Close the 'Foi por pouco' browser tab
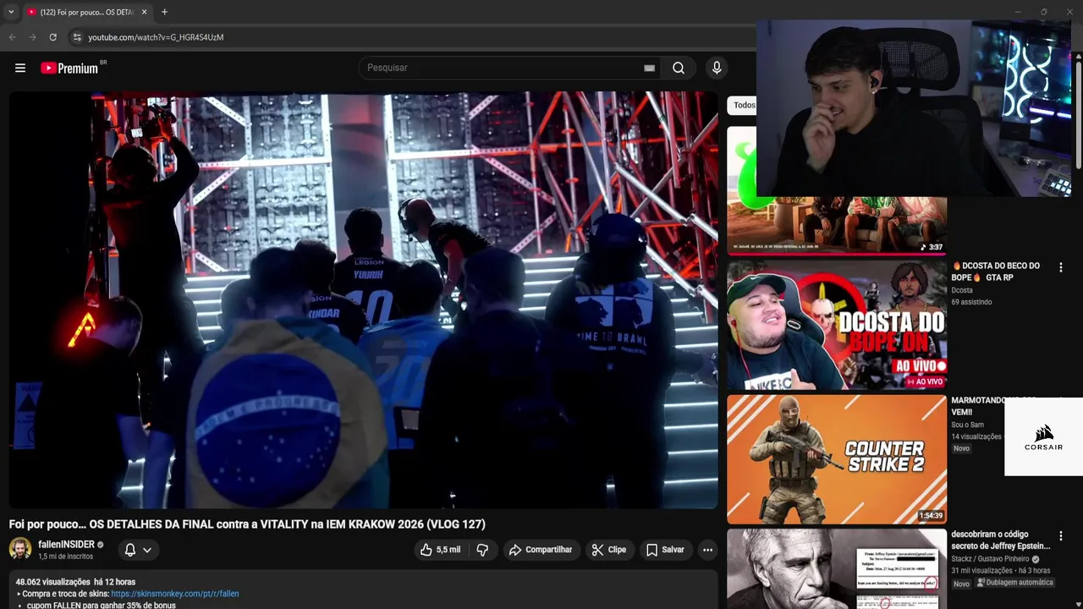 pyautogui.click(x=144, y=12)
